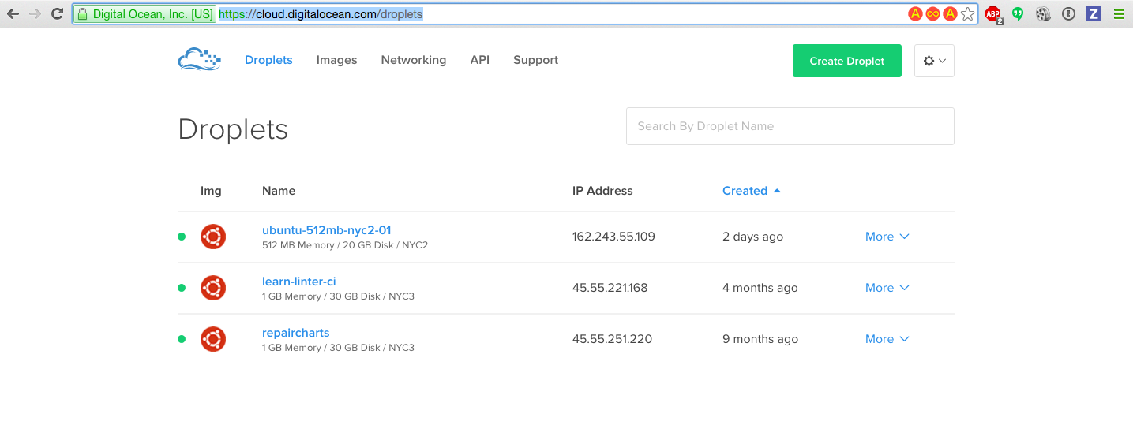The height and width of the screenshot is (440, 1133).
Task: Open the API nav item
Action: tap(479, 60)
